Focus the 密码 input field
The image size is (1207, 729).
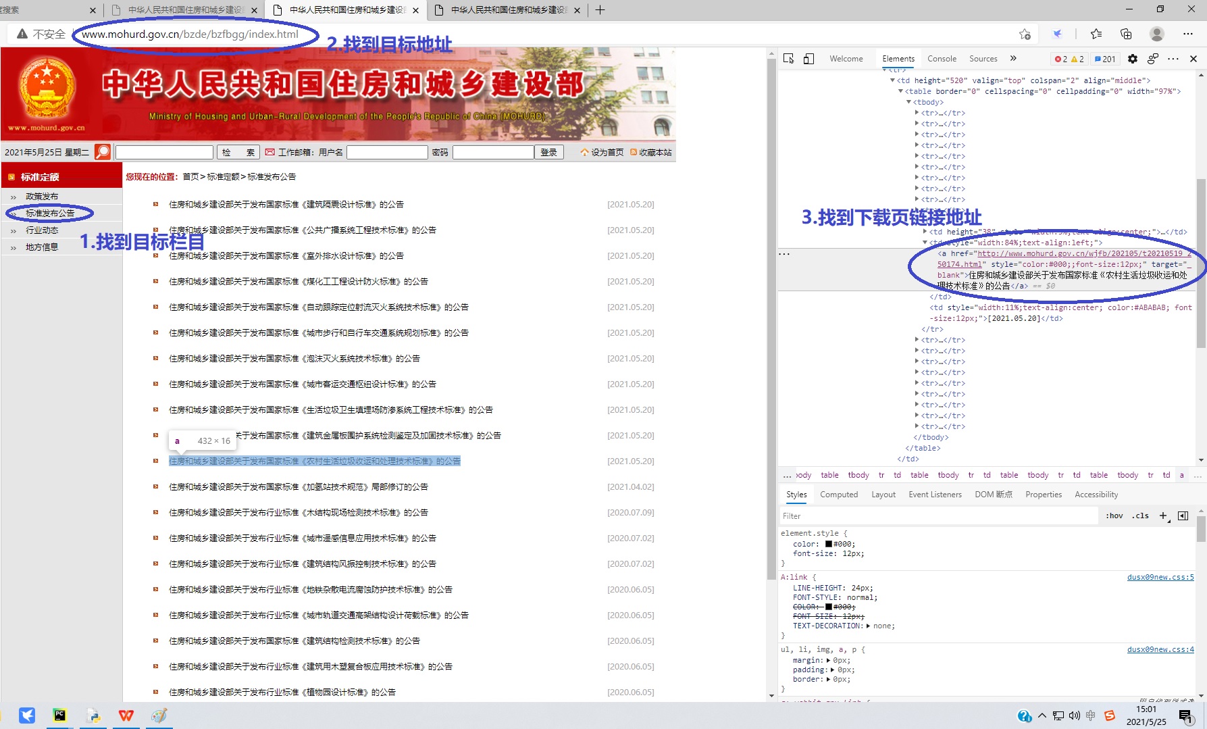tap(493, 152)
